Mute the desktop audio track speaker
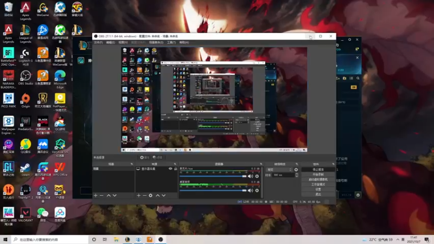The height and width of the screenshot is (244, 434). coord(250,190)
